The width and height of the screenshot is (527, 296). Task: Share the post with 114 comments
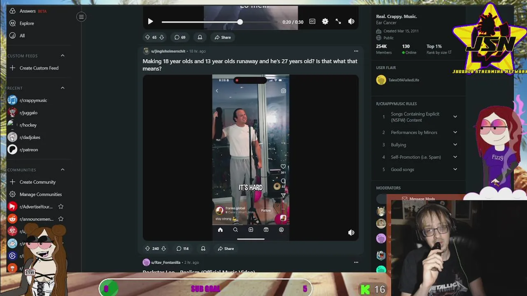[226, 249]
